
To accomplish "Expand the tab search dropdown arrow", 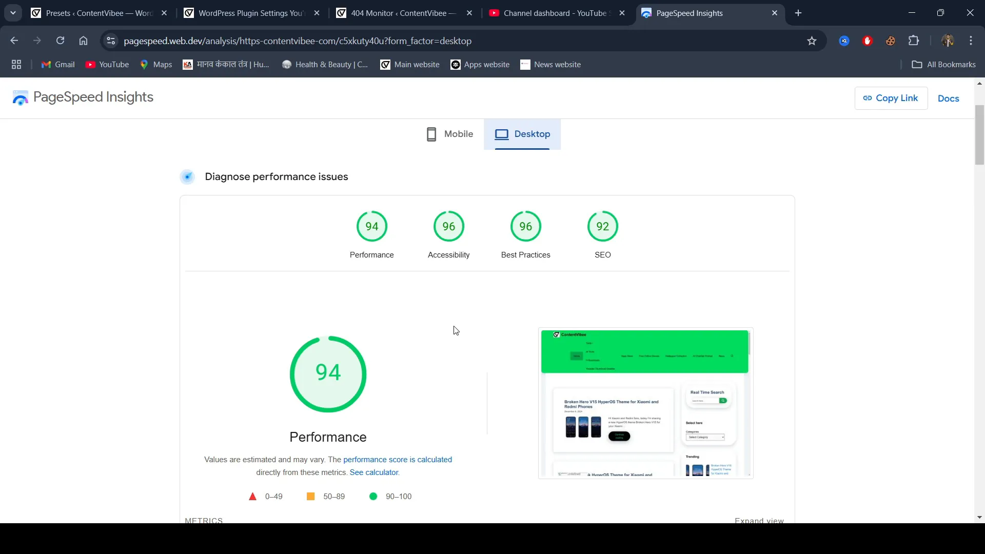I will [13, 13].
